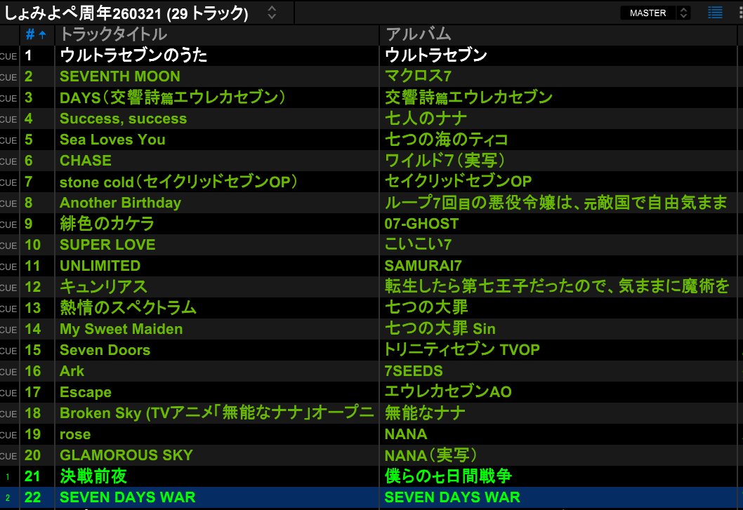The width and height of the screenshot is (743, 510).
Task: Select track title GLAMOROUS SKY
Action: pos(126,455)
